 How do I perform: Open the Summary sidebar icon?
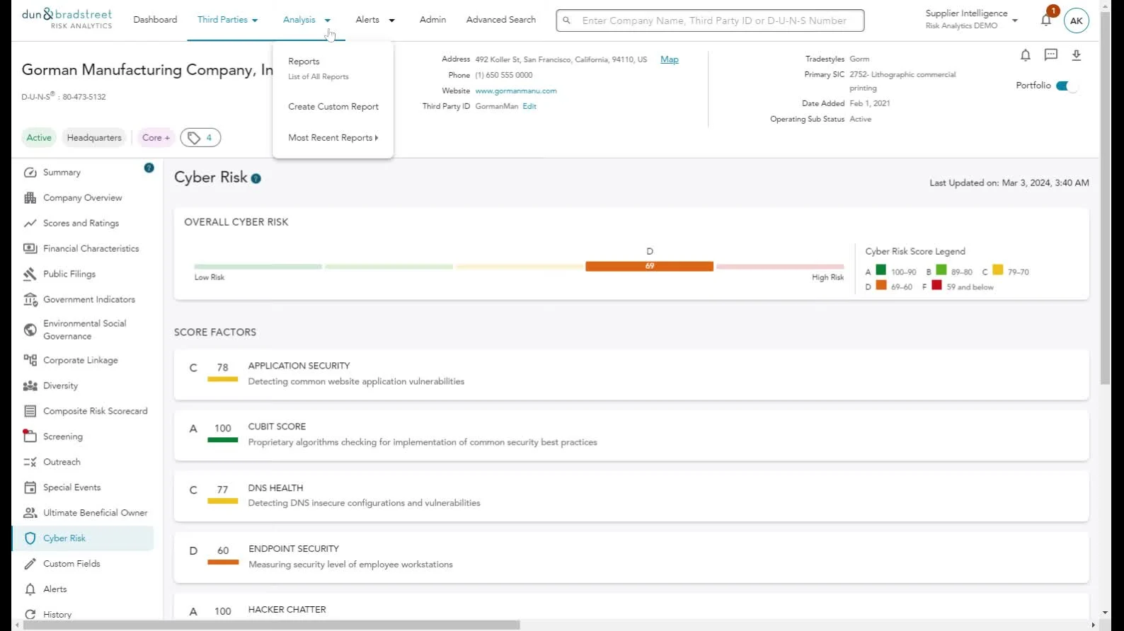point(30,173)
